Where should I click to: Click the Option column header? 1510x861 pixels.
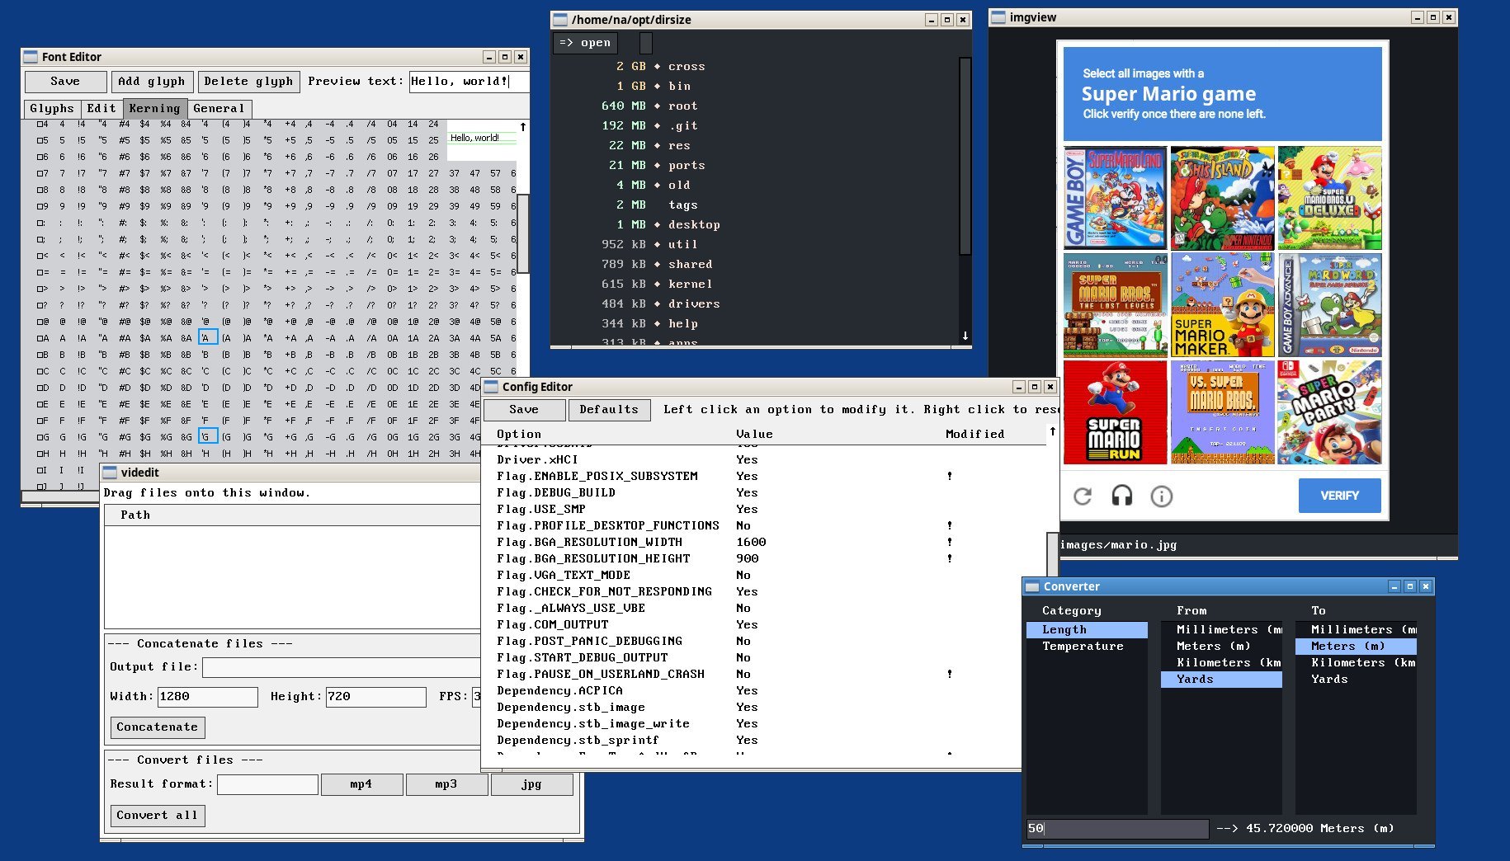519,434
